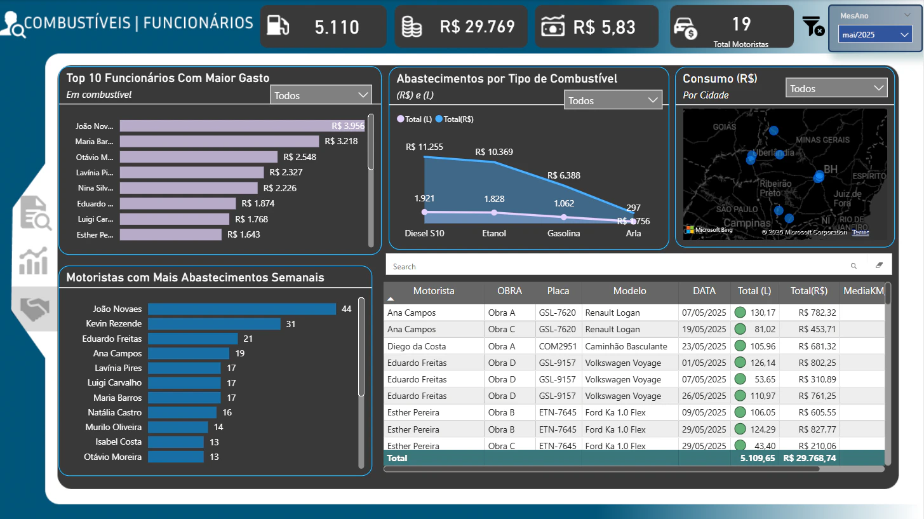Screen dimensions: 924x519
Task: Open the bar chart trend page icon
Action: click(x=34, y=261)
